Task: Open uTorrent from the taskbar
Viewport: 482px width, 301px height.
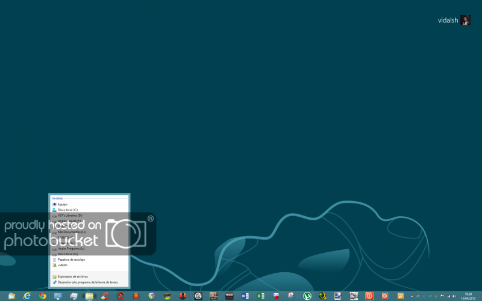Action: tap(307, 296)
